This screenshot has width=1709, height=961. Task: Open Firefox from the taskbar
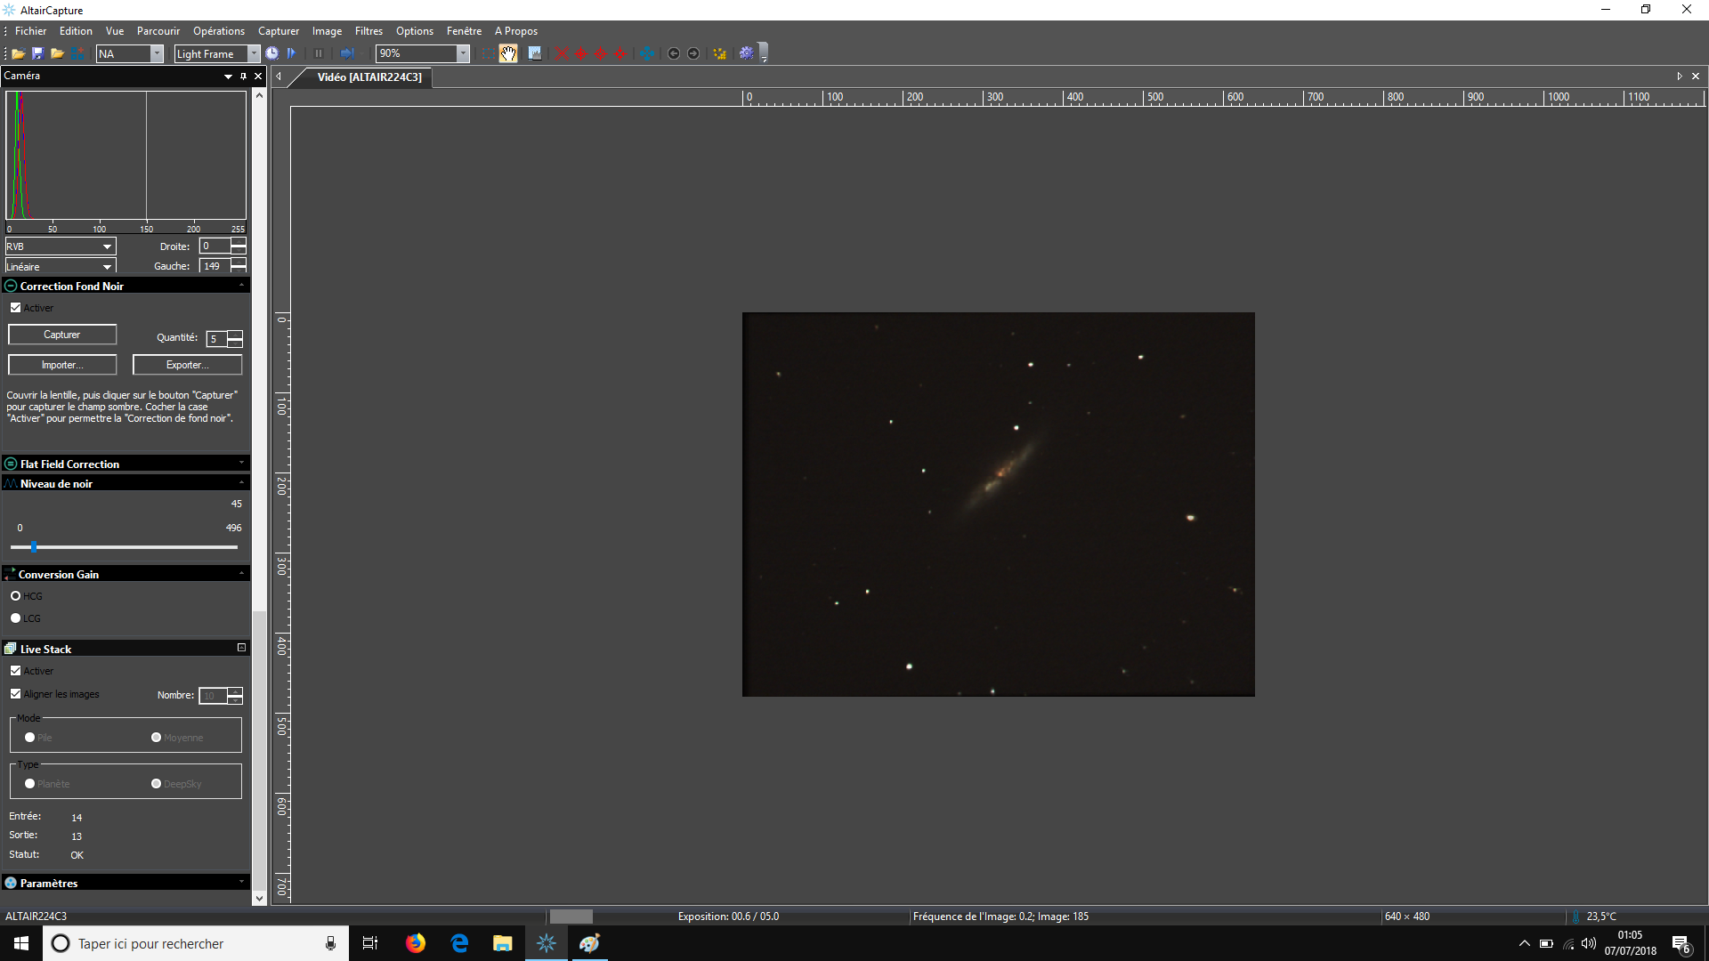pos(416,943)
